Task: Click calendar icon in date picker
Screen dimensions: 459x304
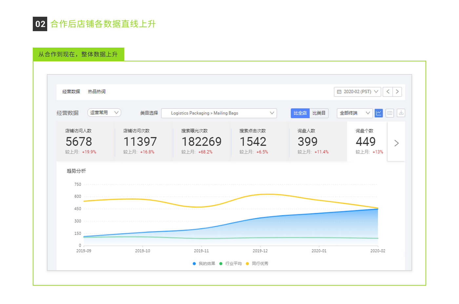Action: (339, 92)
